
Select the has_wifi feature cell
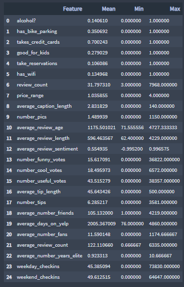[x=26, y=74]
